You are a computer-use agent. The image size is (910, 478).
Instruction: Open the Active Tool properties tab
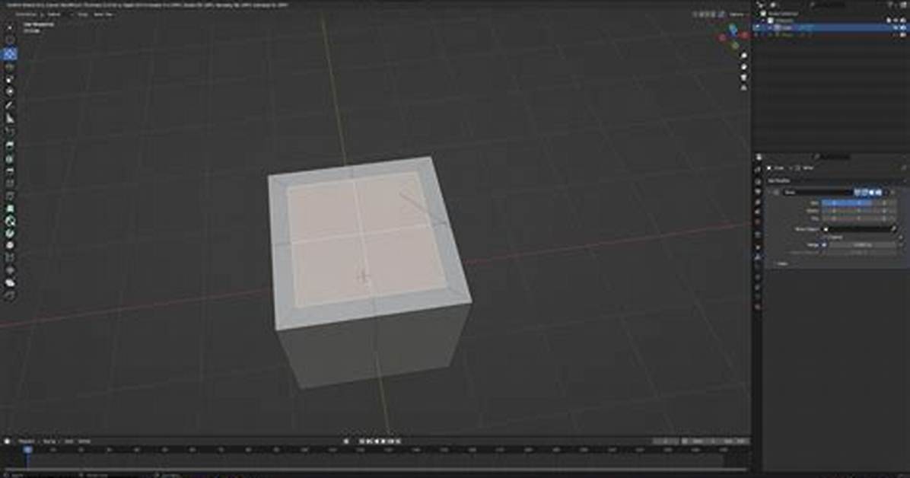[757, 170]
